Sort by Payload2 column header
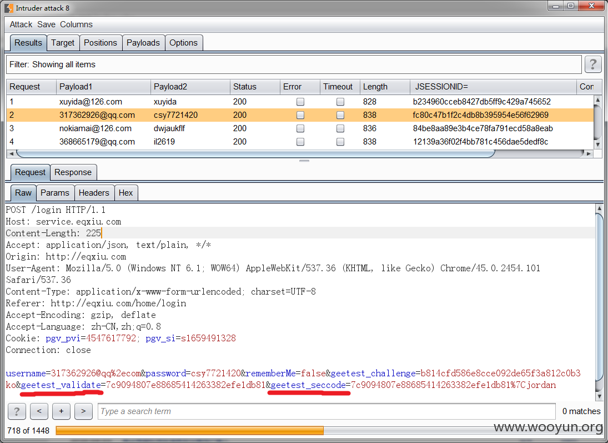 tap(190, 87)
